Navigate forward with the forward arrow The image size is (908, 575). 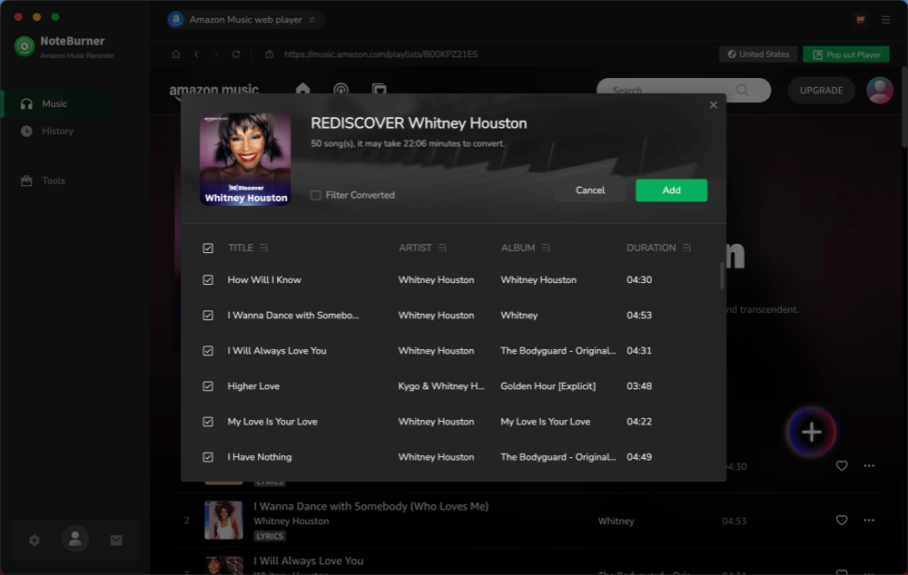pos(216,54)
